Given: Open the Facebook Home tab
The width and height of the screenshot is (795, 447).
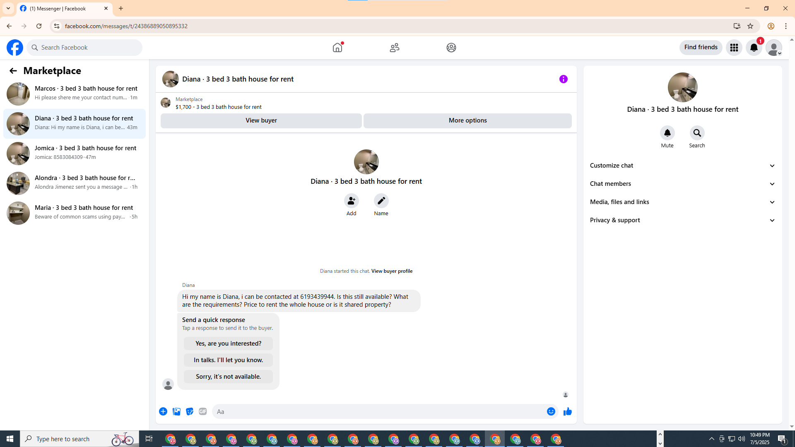Looking at the screenshot, I should pos(337,48).
